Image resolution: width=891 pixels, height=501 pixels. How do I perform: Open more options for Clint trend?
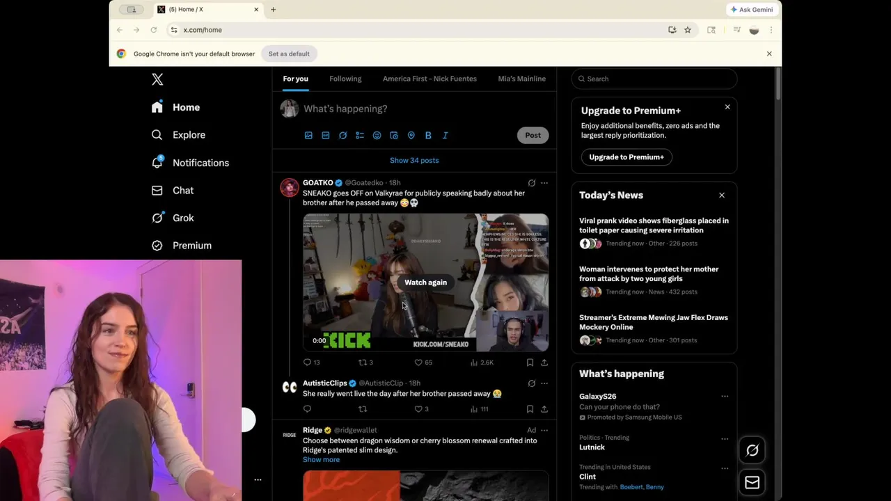(x=725, y=468)
